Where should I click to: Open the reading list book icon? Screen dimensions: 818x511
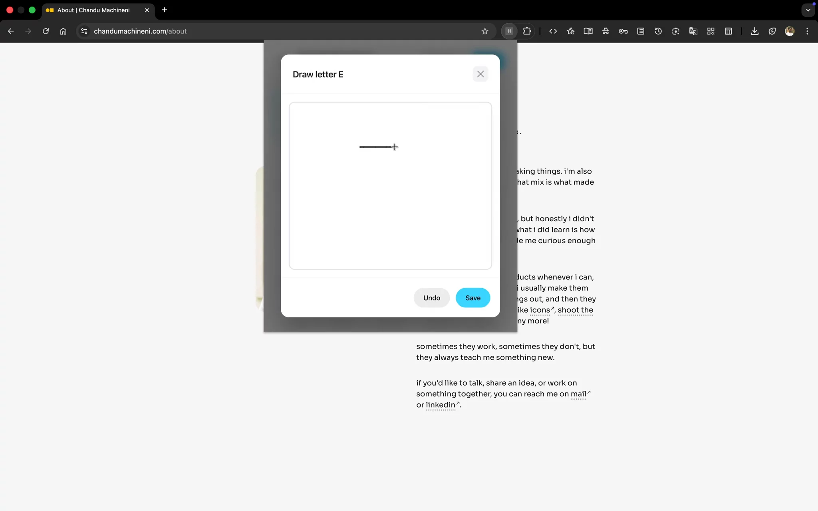(588, 31)
